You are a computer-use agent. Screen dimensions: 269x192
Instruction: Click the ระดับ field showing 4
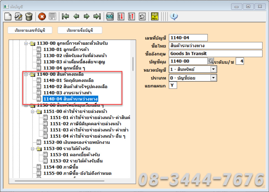(240, 61)
